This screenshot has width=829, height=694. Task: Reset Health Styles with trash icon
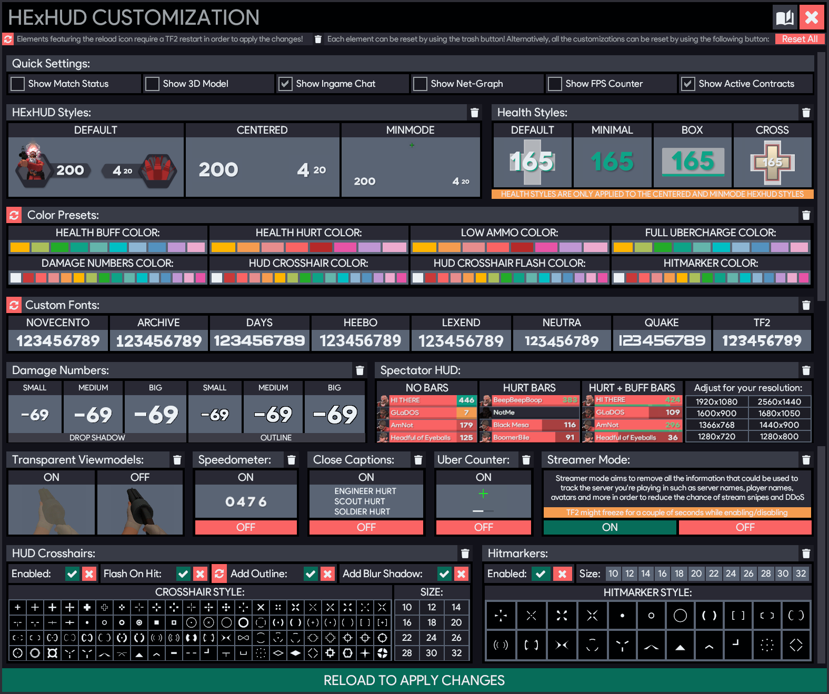[806, 113]
